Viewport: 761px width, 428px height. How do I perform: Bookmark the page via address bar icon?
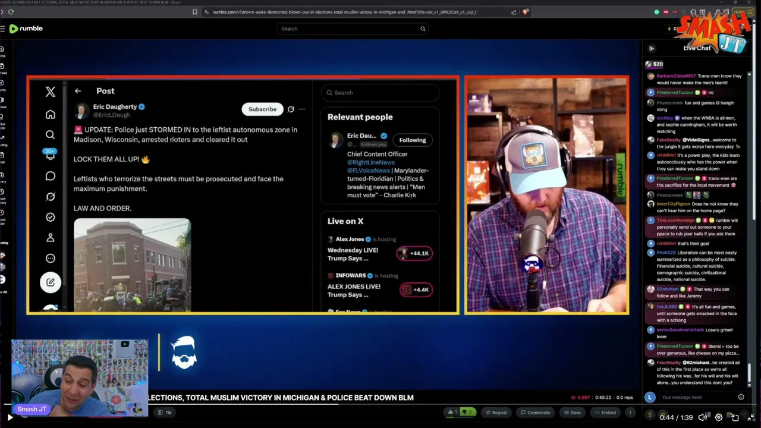(194, 12)
